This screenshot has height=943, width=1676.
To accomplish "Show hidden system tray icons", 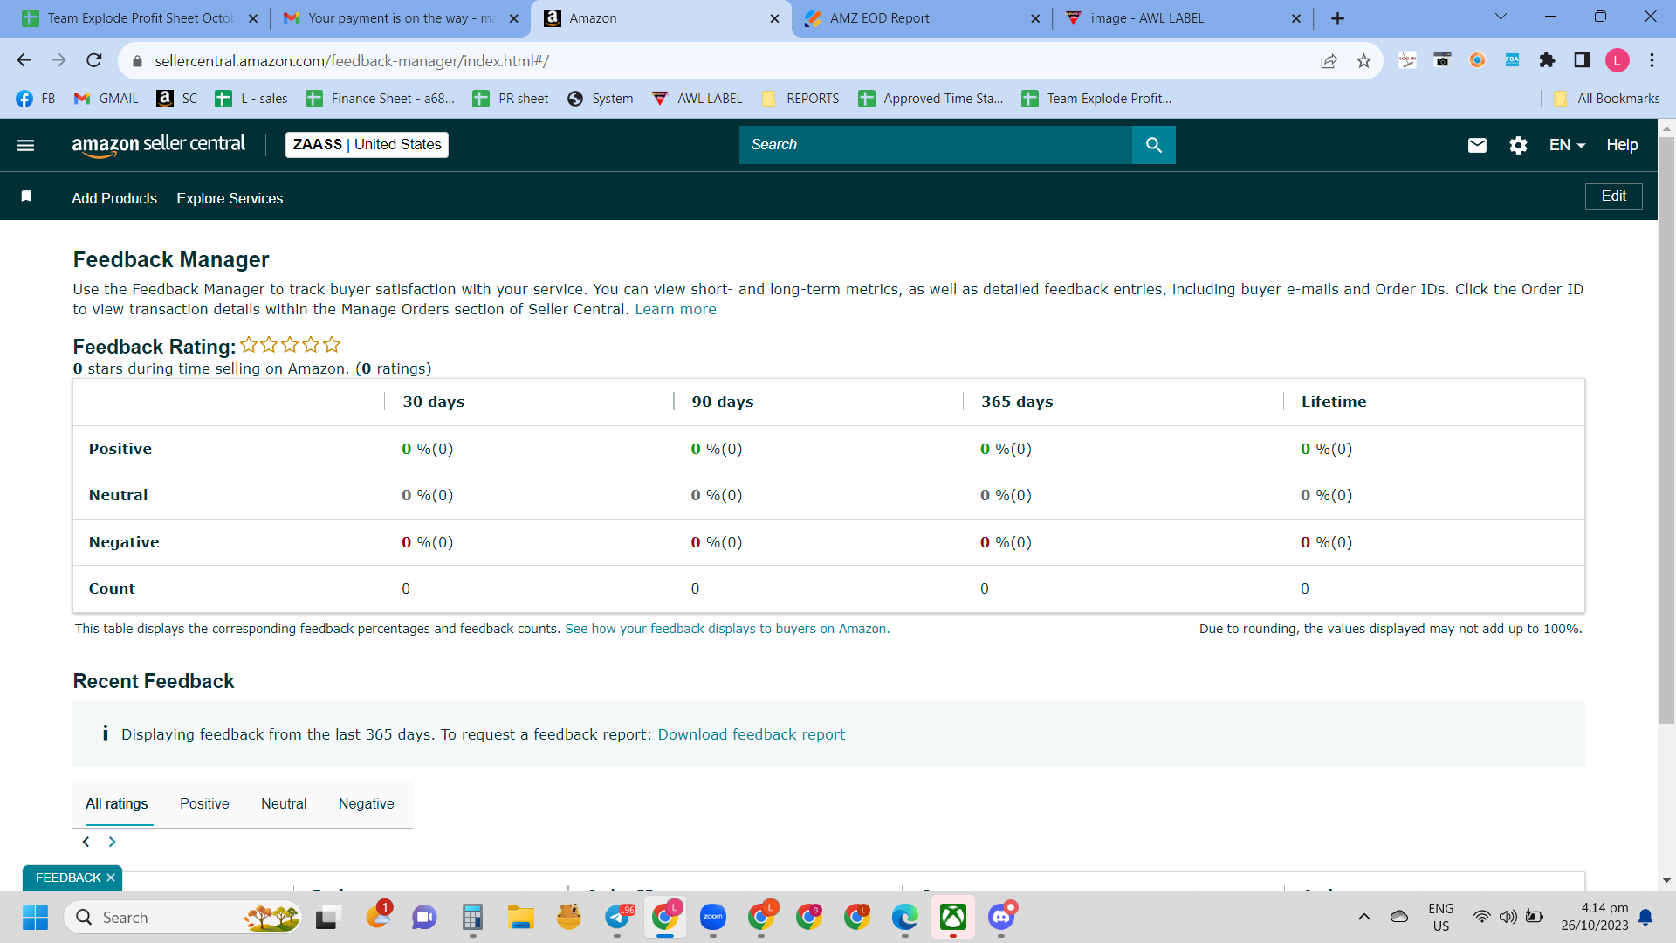I will [1363, 917].
